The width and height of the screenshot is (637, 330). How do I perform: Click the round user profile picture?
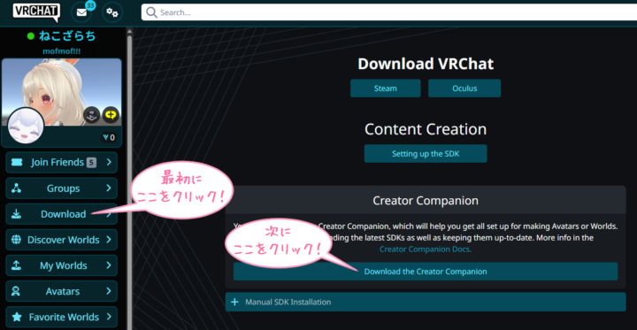[26, 126]
